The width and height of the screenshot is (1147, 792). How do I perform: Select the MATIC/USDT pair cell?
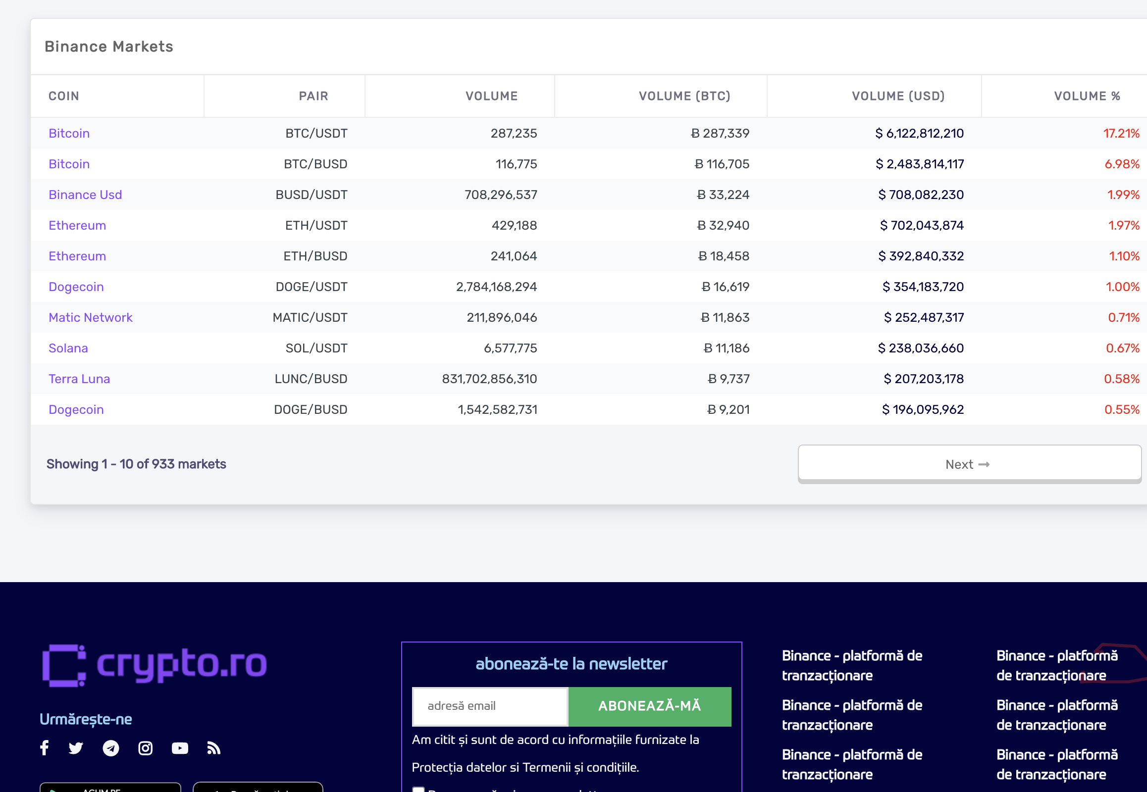pos(310,318)
